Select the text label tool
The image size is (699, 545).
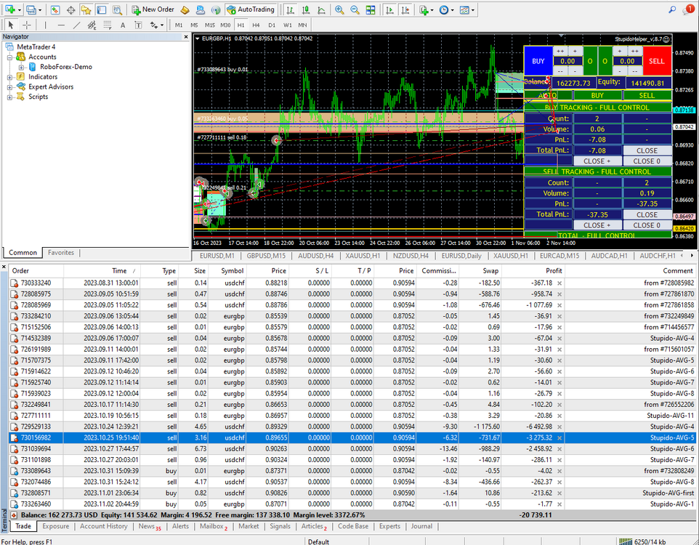click(138, 25)
